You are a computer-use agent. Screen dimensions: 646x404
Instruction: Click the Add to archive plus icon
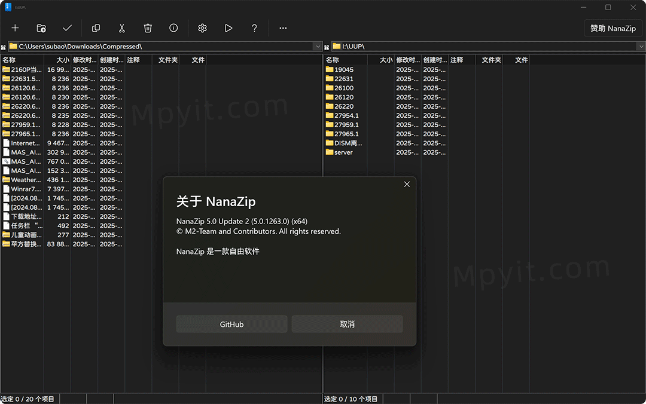[x=15, y=28]
